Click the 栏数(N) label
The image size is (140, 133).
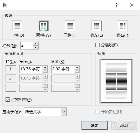tap(10, 46)
